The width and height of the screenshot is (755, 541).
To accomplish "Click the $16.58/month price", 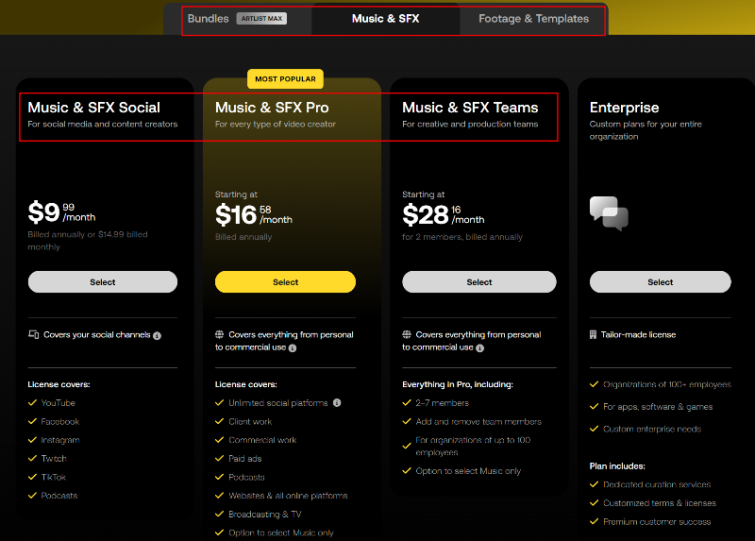I will [254, 215].
